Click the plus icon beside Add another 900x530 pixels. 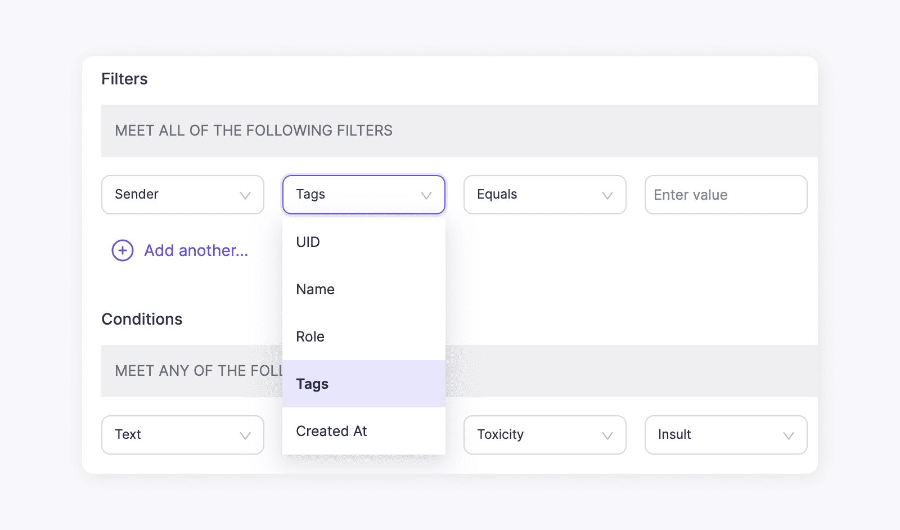122,250
